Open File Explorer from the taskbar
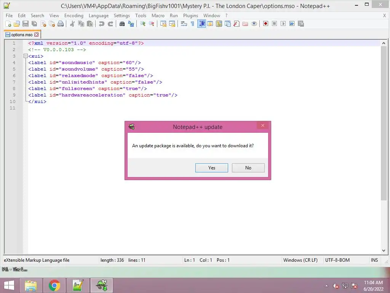This screenshot has width=390, height=293. pyautogui.click(x=31, y=285)
